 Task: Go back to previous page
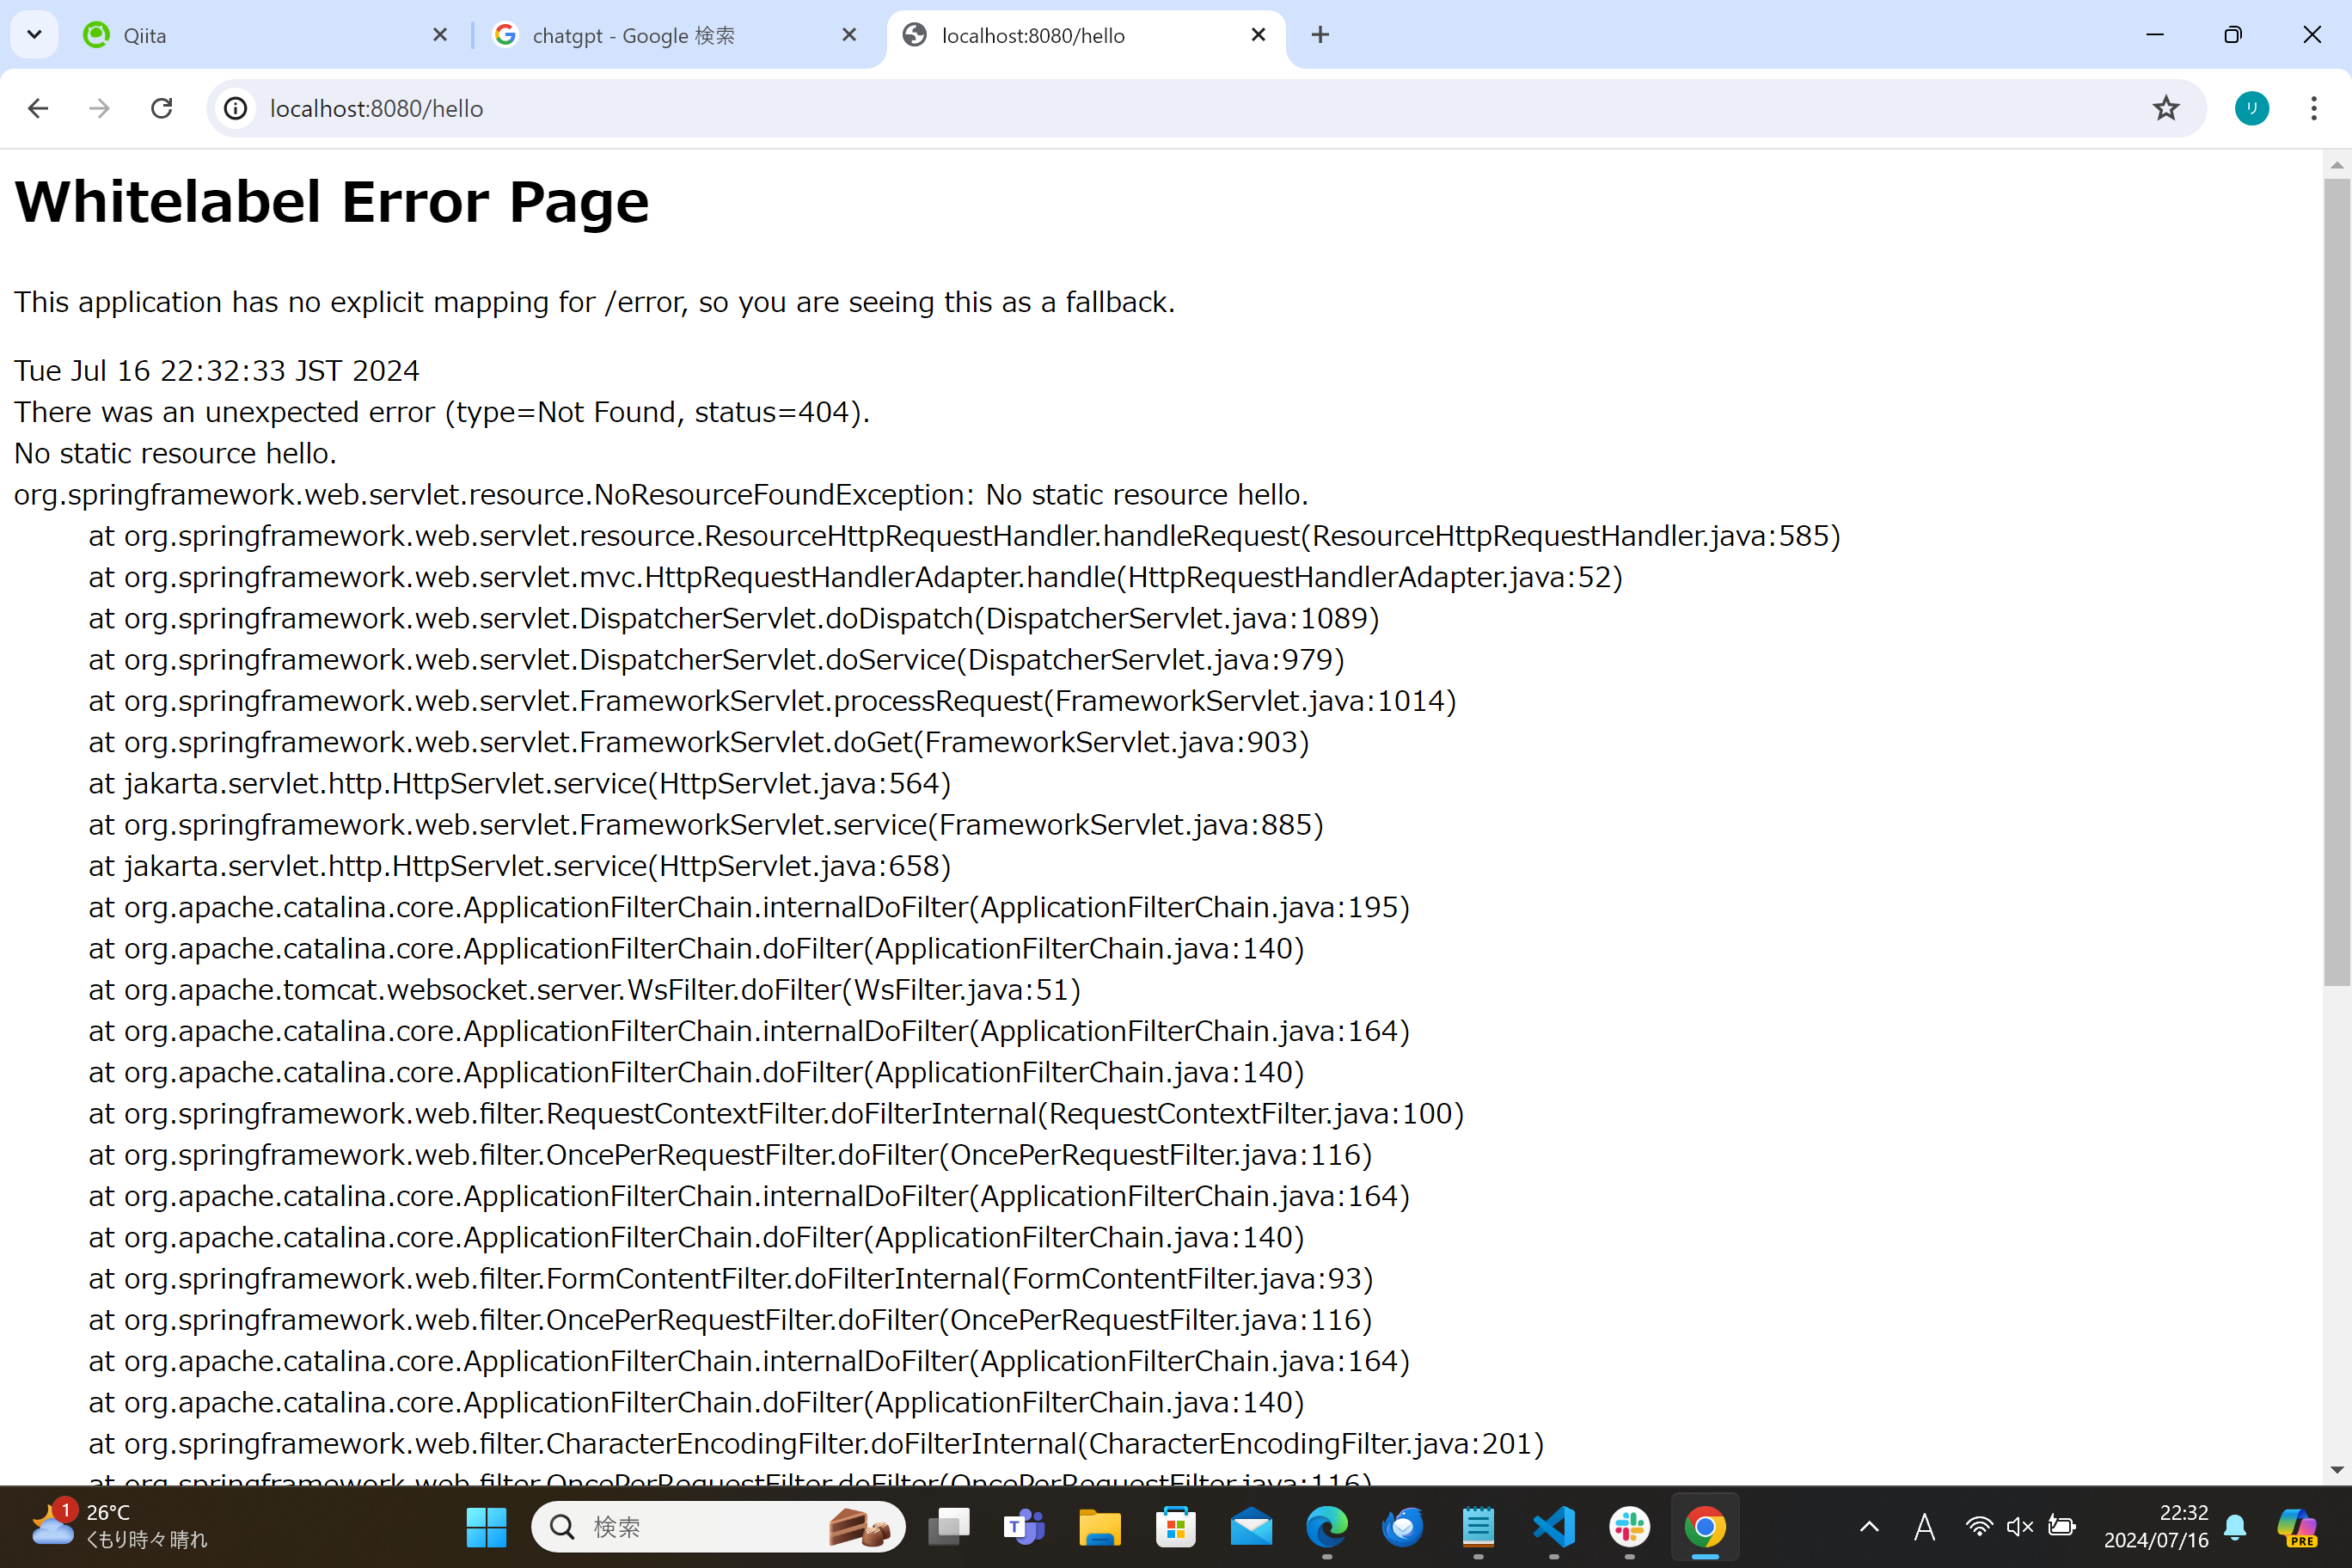pos(38,108)
